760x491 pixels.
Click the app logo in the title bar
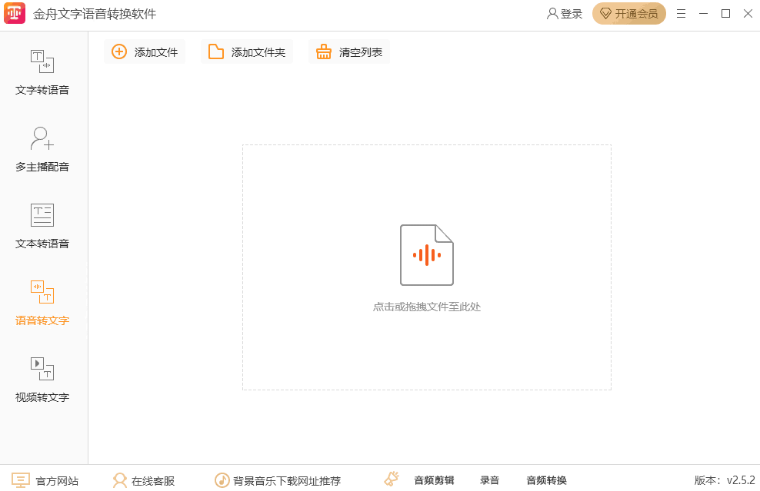[x=15, y=13]
